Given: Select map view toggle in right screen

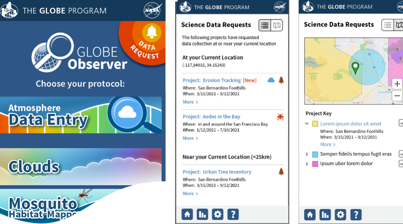Looking at the screenshot, I should tap(399, 25).
